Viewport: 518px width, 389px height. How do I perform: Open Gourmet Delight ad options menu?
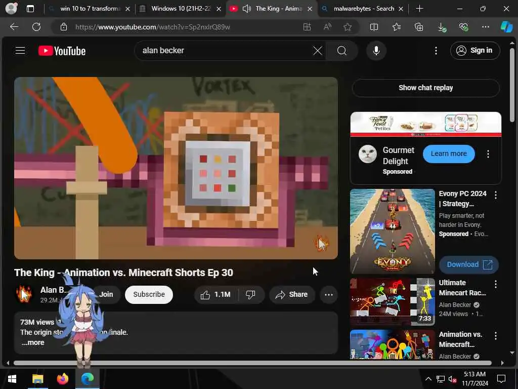tap(488, 154)
